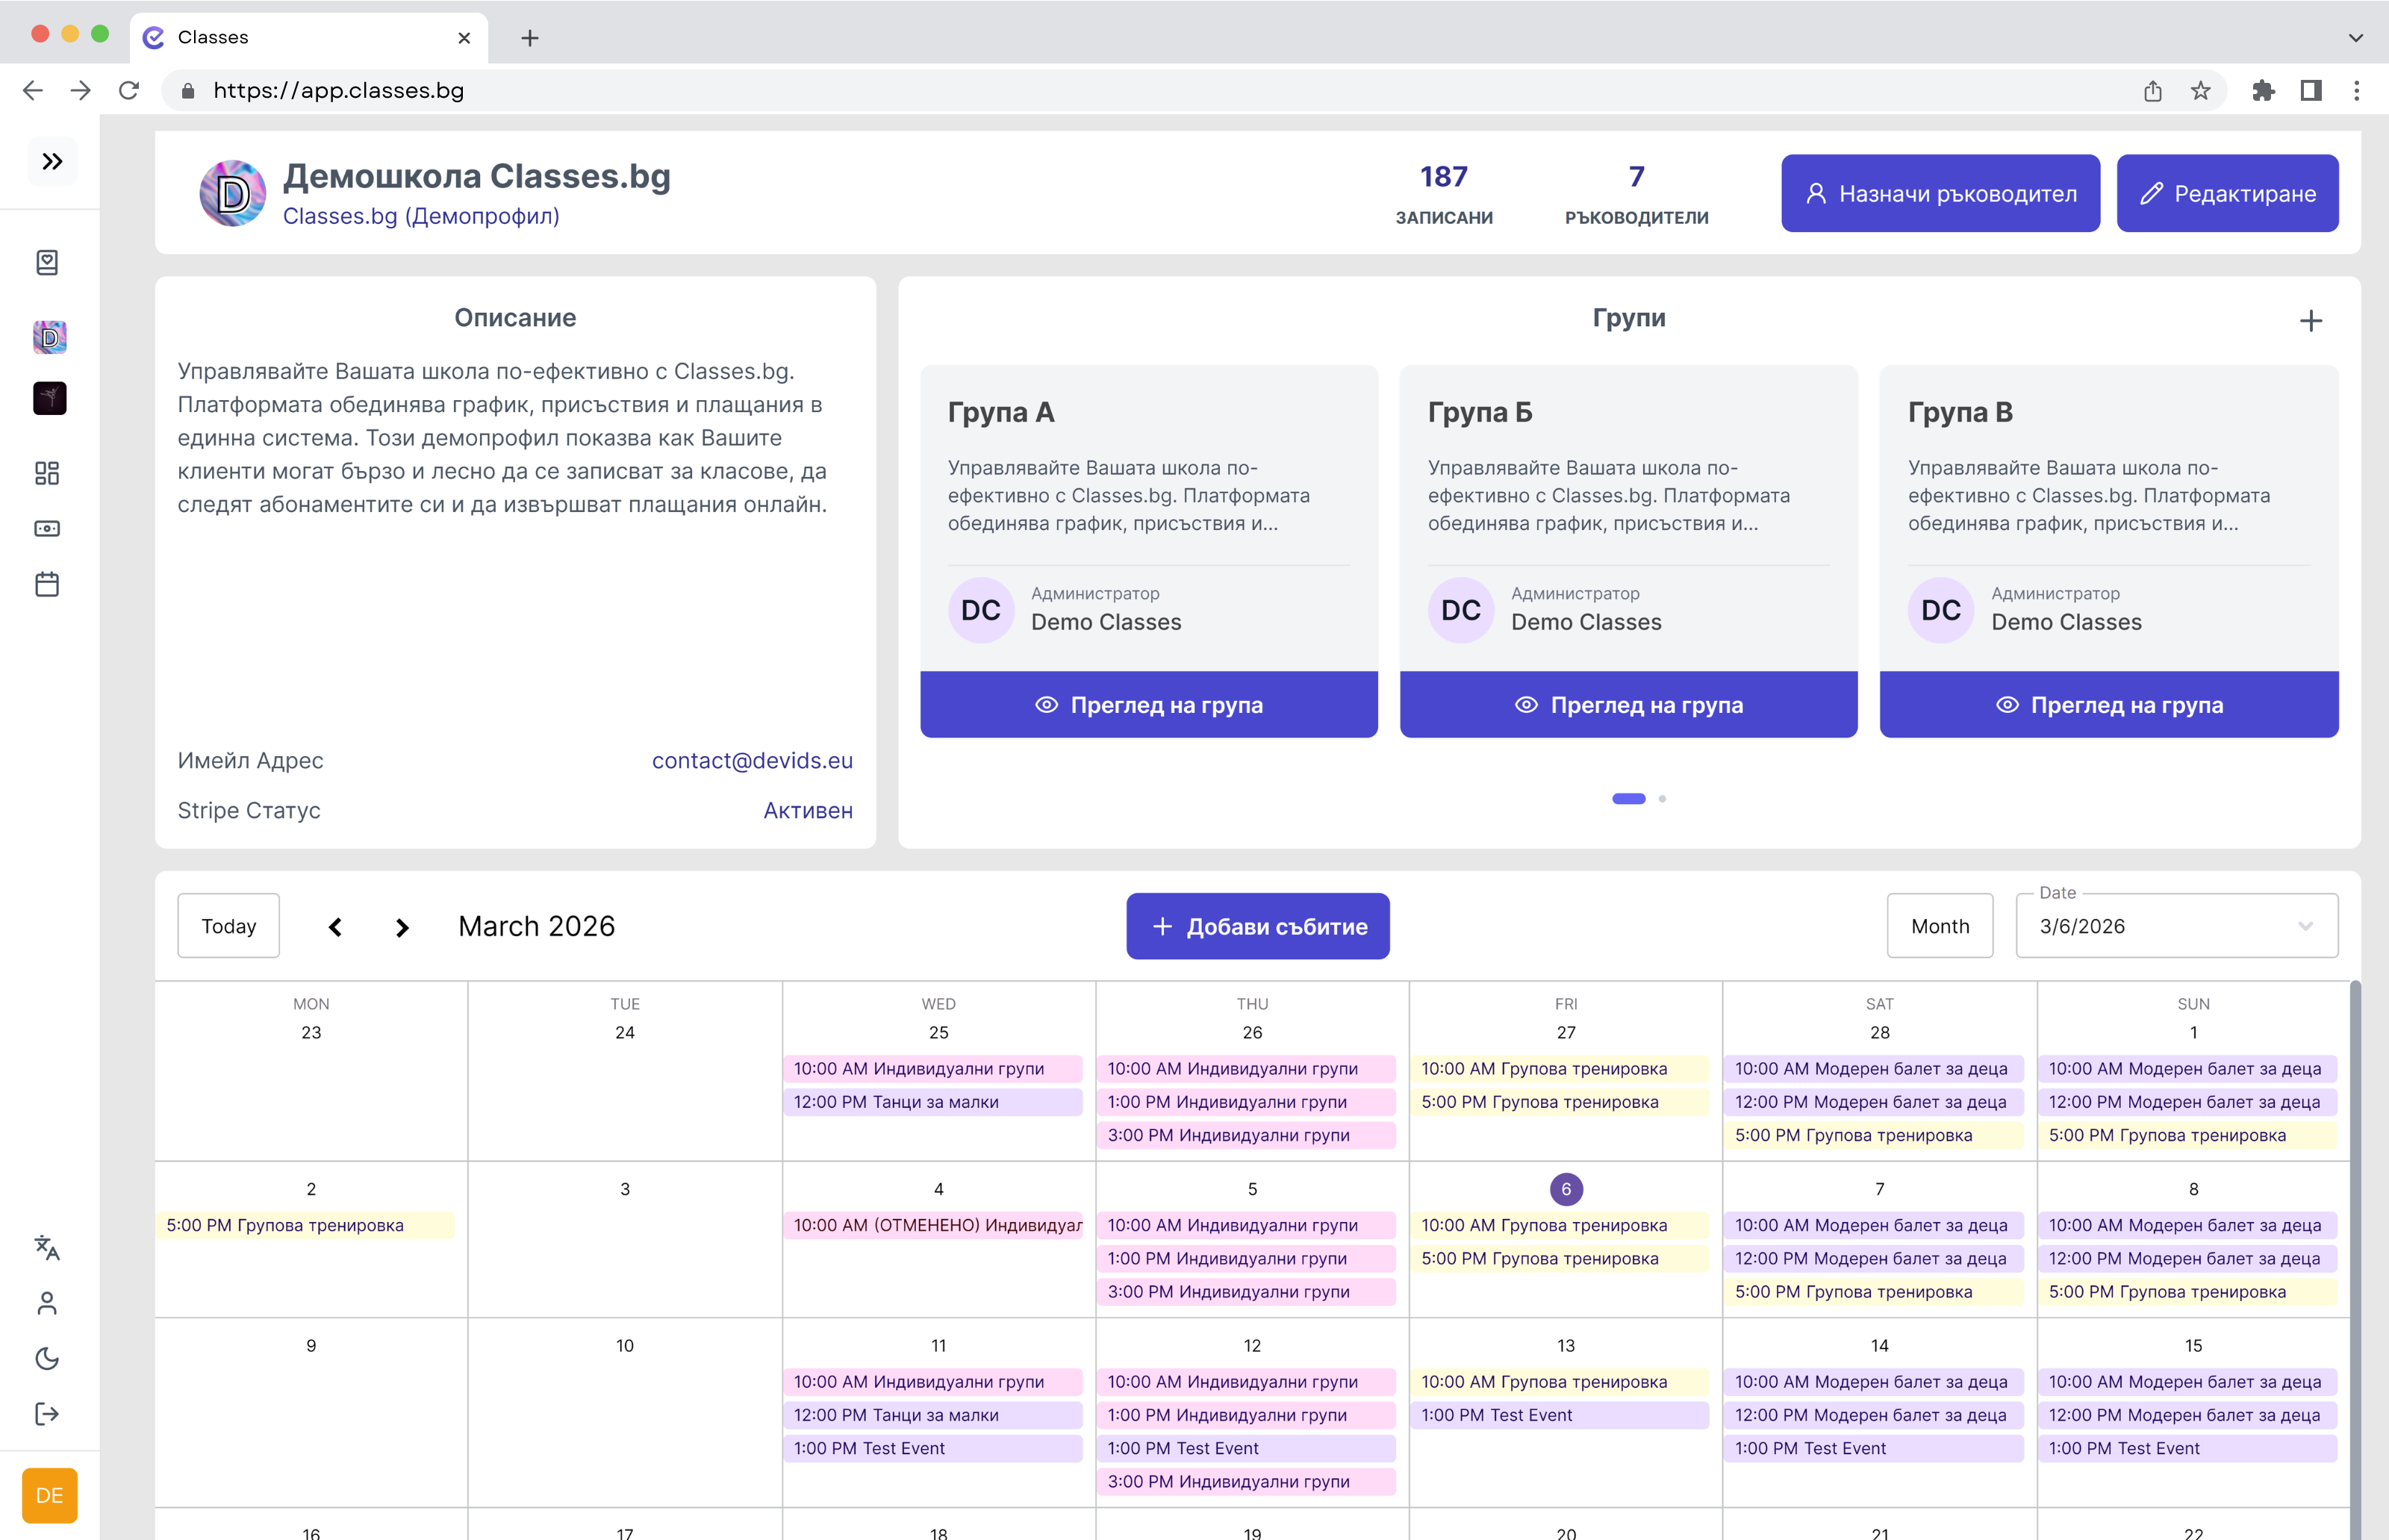Open the browser three-dot menu
2389x1540 pixels.
tap(2357, 91)
